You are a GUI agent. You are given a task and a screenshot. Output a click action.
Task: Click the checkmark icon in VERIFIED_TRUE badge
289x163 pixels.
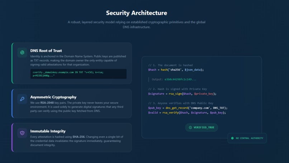[190, 127]
